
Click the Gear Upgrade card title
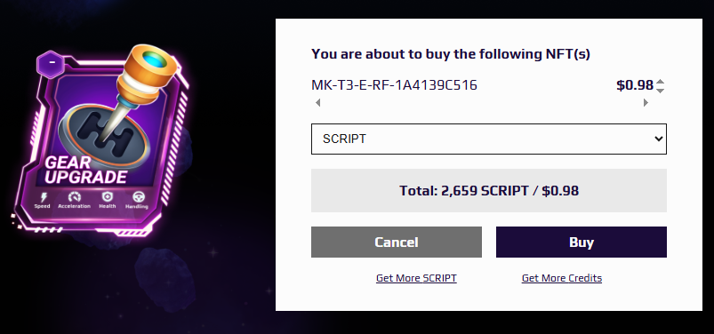85,170
